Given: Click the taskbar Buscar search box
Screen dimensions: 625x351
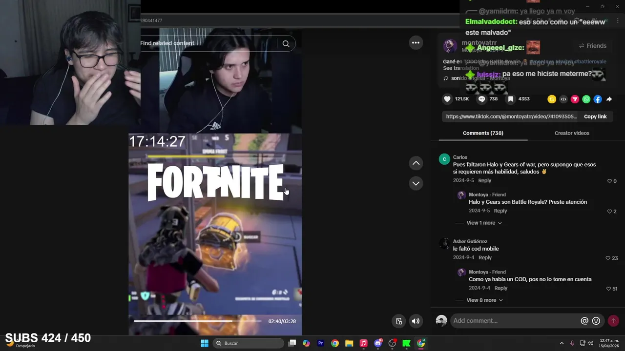Looking at the screenshot, I should tap(249, 343).
